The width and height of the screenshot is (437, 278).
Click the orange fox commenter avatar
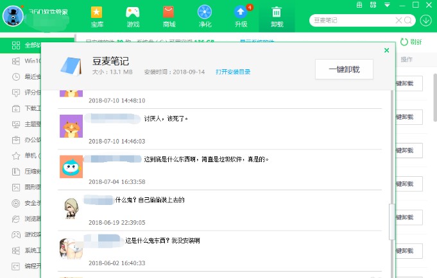tap(71, 126)
